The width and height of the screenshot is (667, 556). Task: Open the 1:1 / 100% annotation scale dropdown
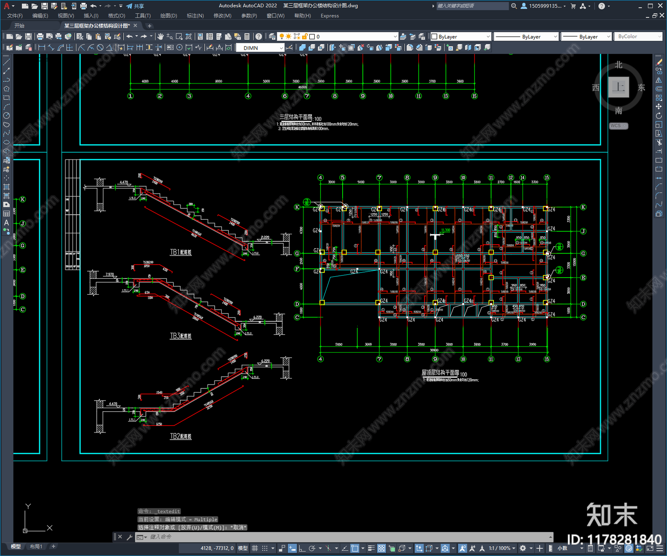pyautogui.click(x=502, y=548)
